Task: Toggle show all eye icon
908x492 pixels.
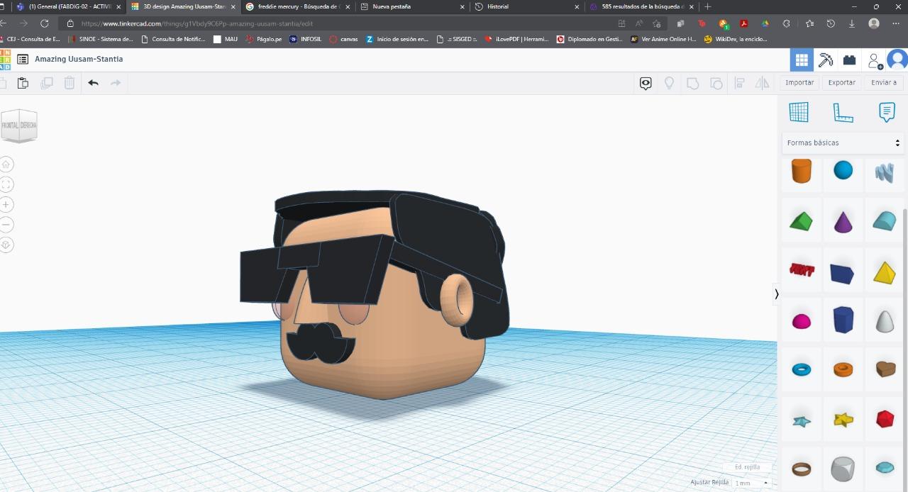Action: tap(646, 83)
